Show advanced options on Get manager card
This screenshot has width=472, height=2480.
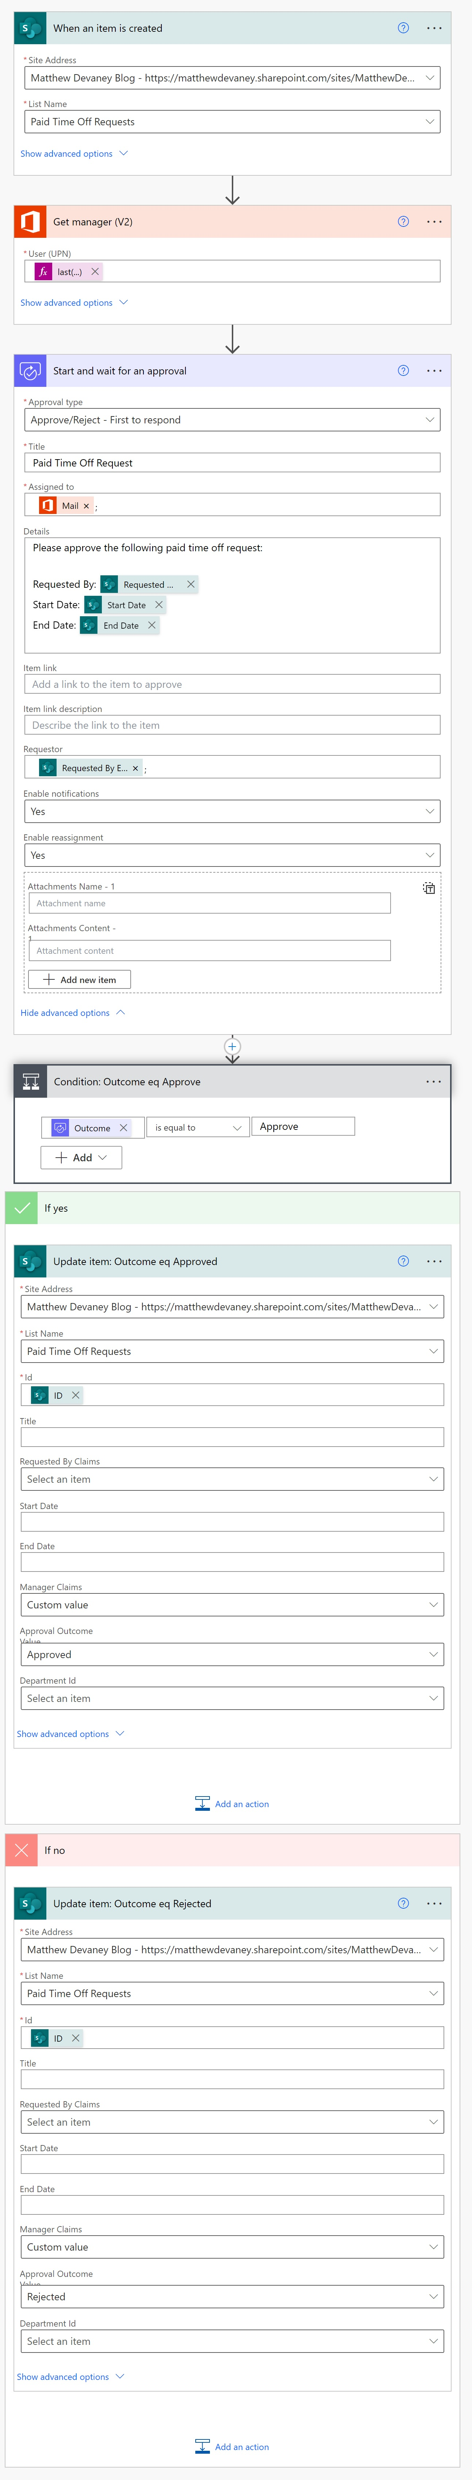(x=74, y=302)
